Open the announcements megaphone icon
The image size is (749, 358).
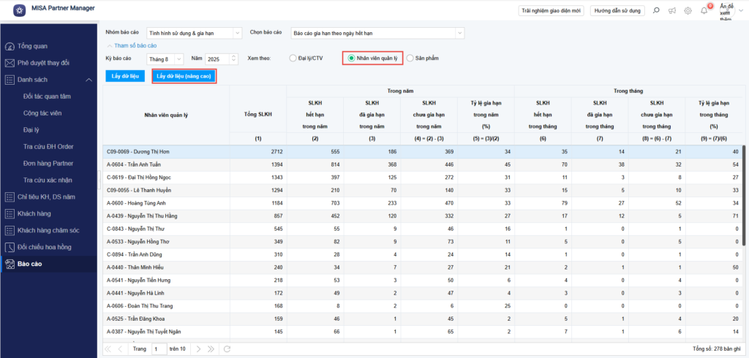click(671, 10)
